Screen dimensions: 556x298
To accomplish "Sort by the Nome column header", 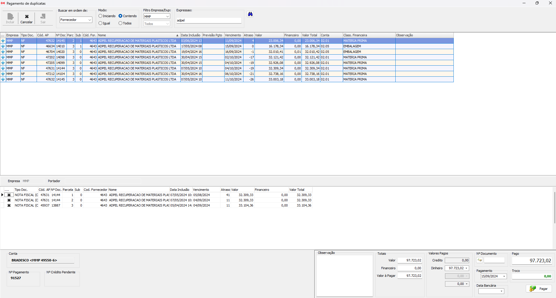I will tap(137, 35).
